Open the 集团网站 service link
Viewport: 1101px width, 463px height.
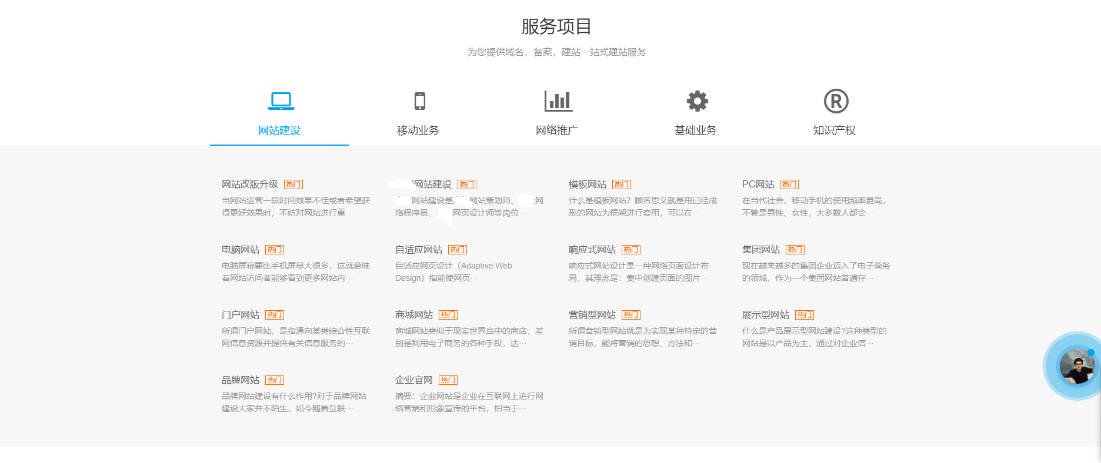point(761,250)
